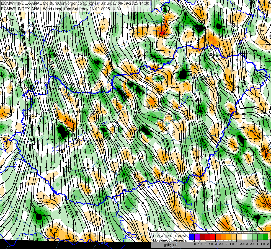
Task: Click the blue legend swatch below -5
Action: (192, 237)
